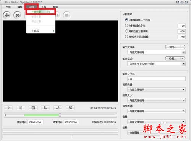Click the 浏览... browse button

[x=173, y=47]
